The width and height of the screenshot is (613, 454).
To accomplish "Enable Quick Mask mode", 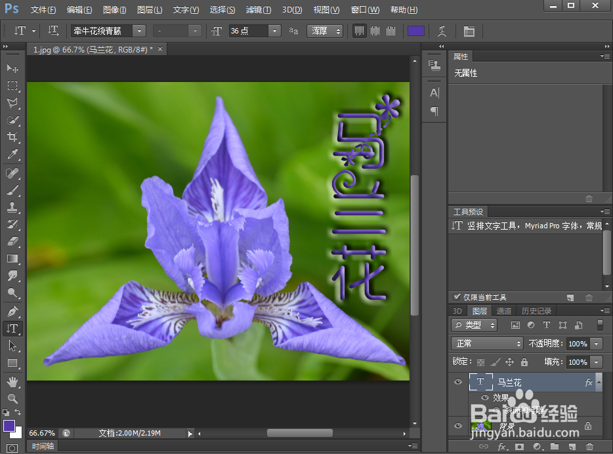I will (x=12, y=448).
